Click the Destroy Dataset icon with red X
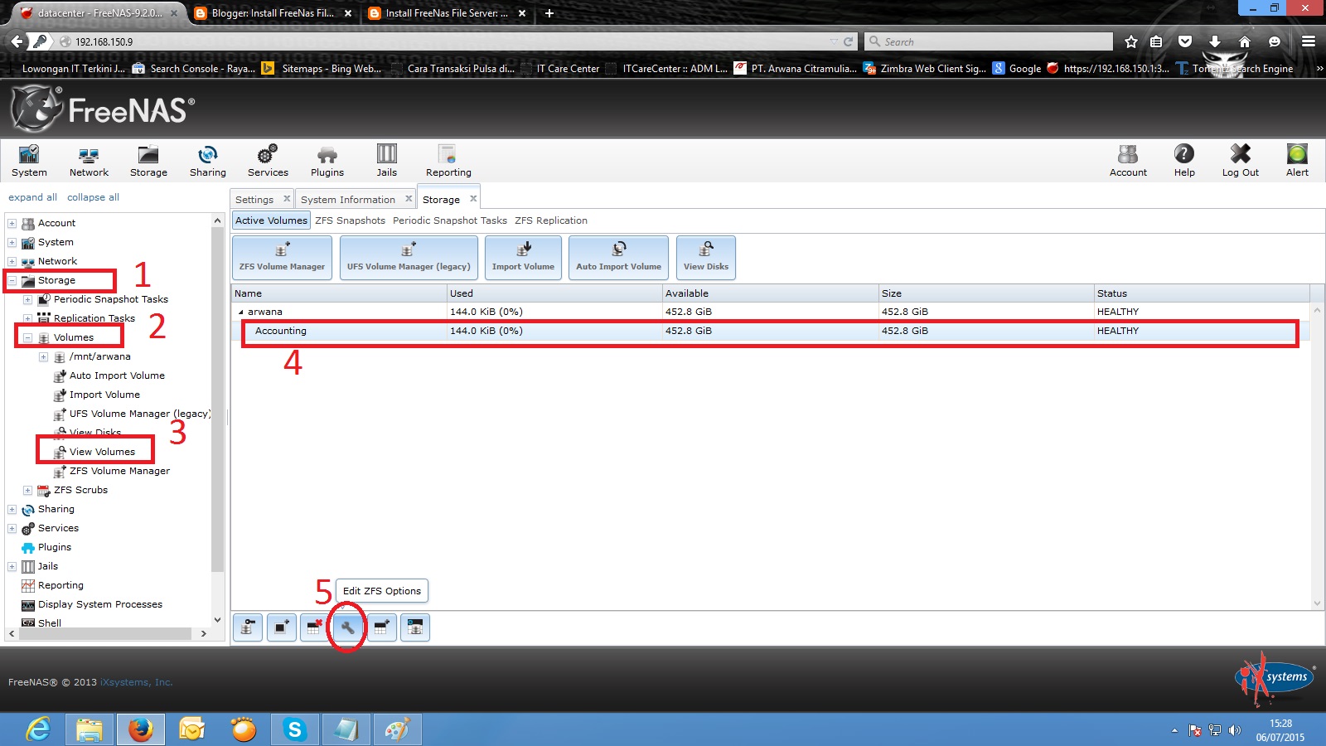This screenshot has height=746, width=1326. point(314,627)
